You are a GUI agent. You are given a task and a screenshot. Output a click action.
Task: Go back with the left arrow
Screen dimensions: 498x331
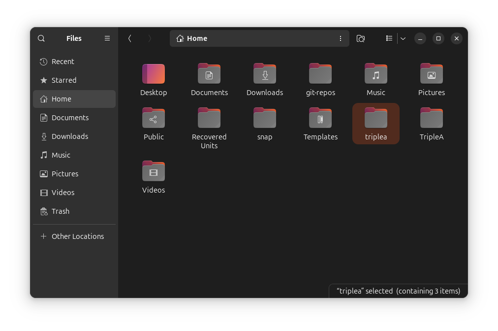[129, 38]
